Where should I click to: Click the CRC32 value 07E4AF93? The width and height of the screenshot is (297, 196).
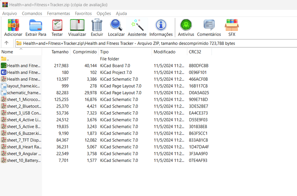tap(198, 161)
